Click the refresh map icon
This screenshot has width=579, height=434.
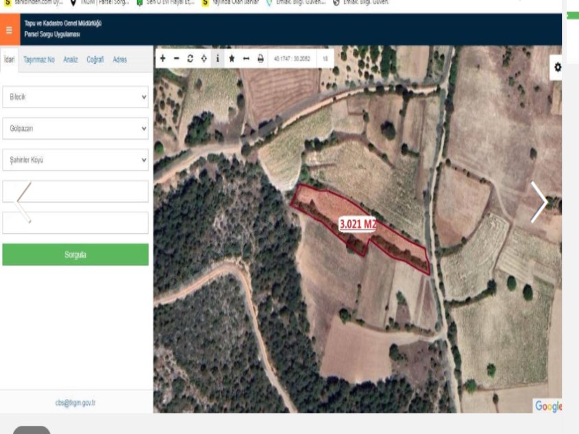coord(190,59)
